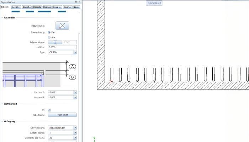Collapse the Parameter section
249x142 pixels.
2,17
